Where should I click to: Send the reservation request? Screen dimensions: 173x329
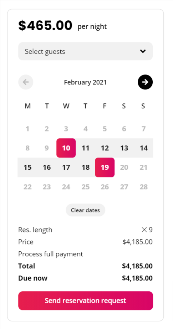click(x=86, y=300)
